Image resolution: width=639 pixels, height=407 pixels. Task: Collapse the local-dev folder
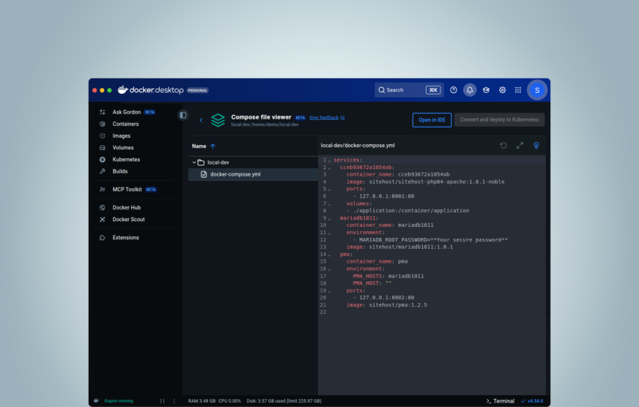click(194, 163)
